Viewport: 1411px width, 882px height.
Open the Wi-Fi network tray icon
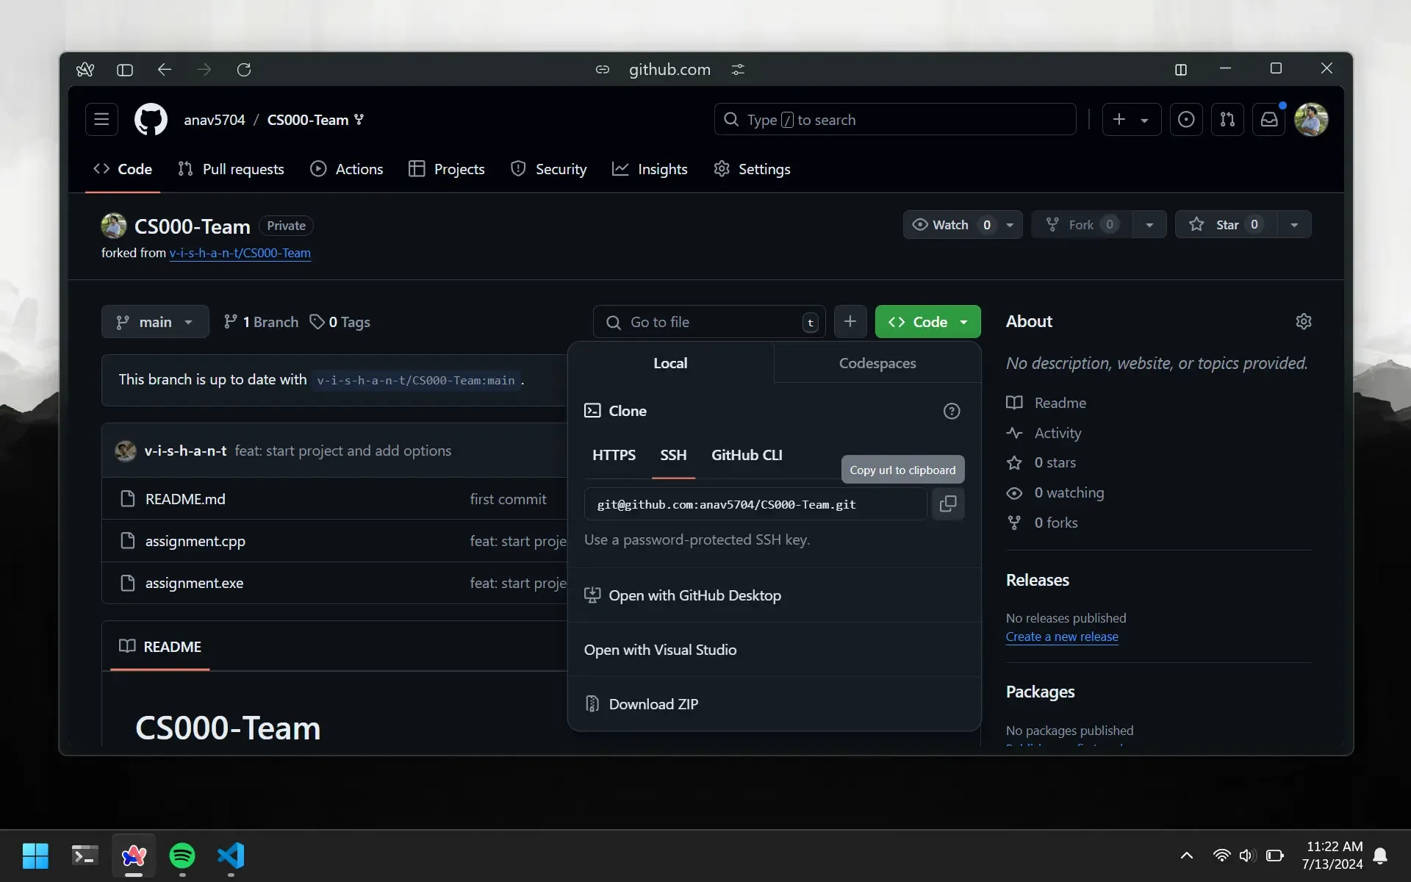[1221, 856]
